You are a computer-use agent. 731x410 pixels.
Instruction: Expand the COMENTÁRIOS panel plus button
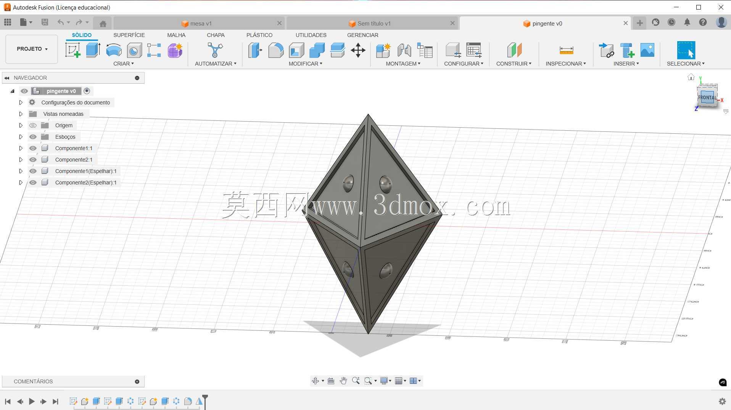(x=137, y=381)
